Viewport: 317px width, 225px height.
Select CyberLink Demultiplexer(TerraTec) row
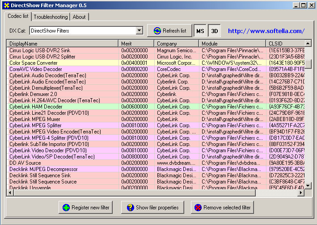[156, 88]
